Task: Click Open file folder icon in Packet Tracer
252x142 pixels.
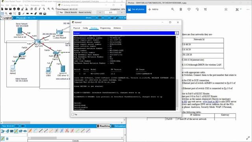Action: (6, 9)
